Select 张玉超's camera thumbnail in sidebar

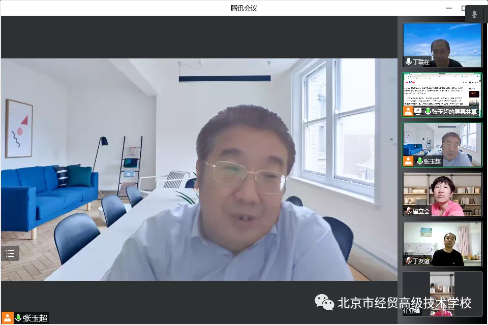442,142
